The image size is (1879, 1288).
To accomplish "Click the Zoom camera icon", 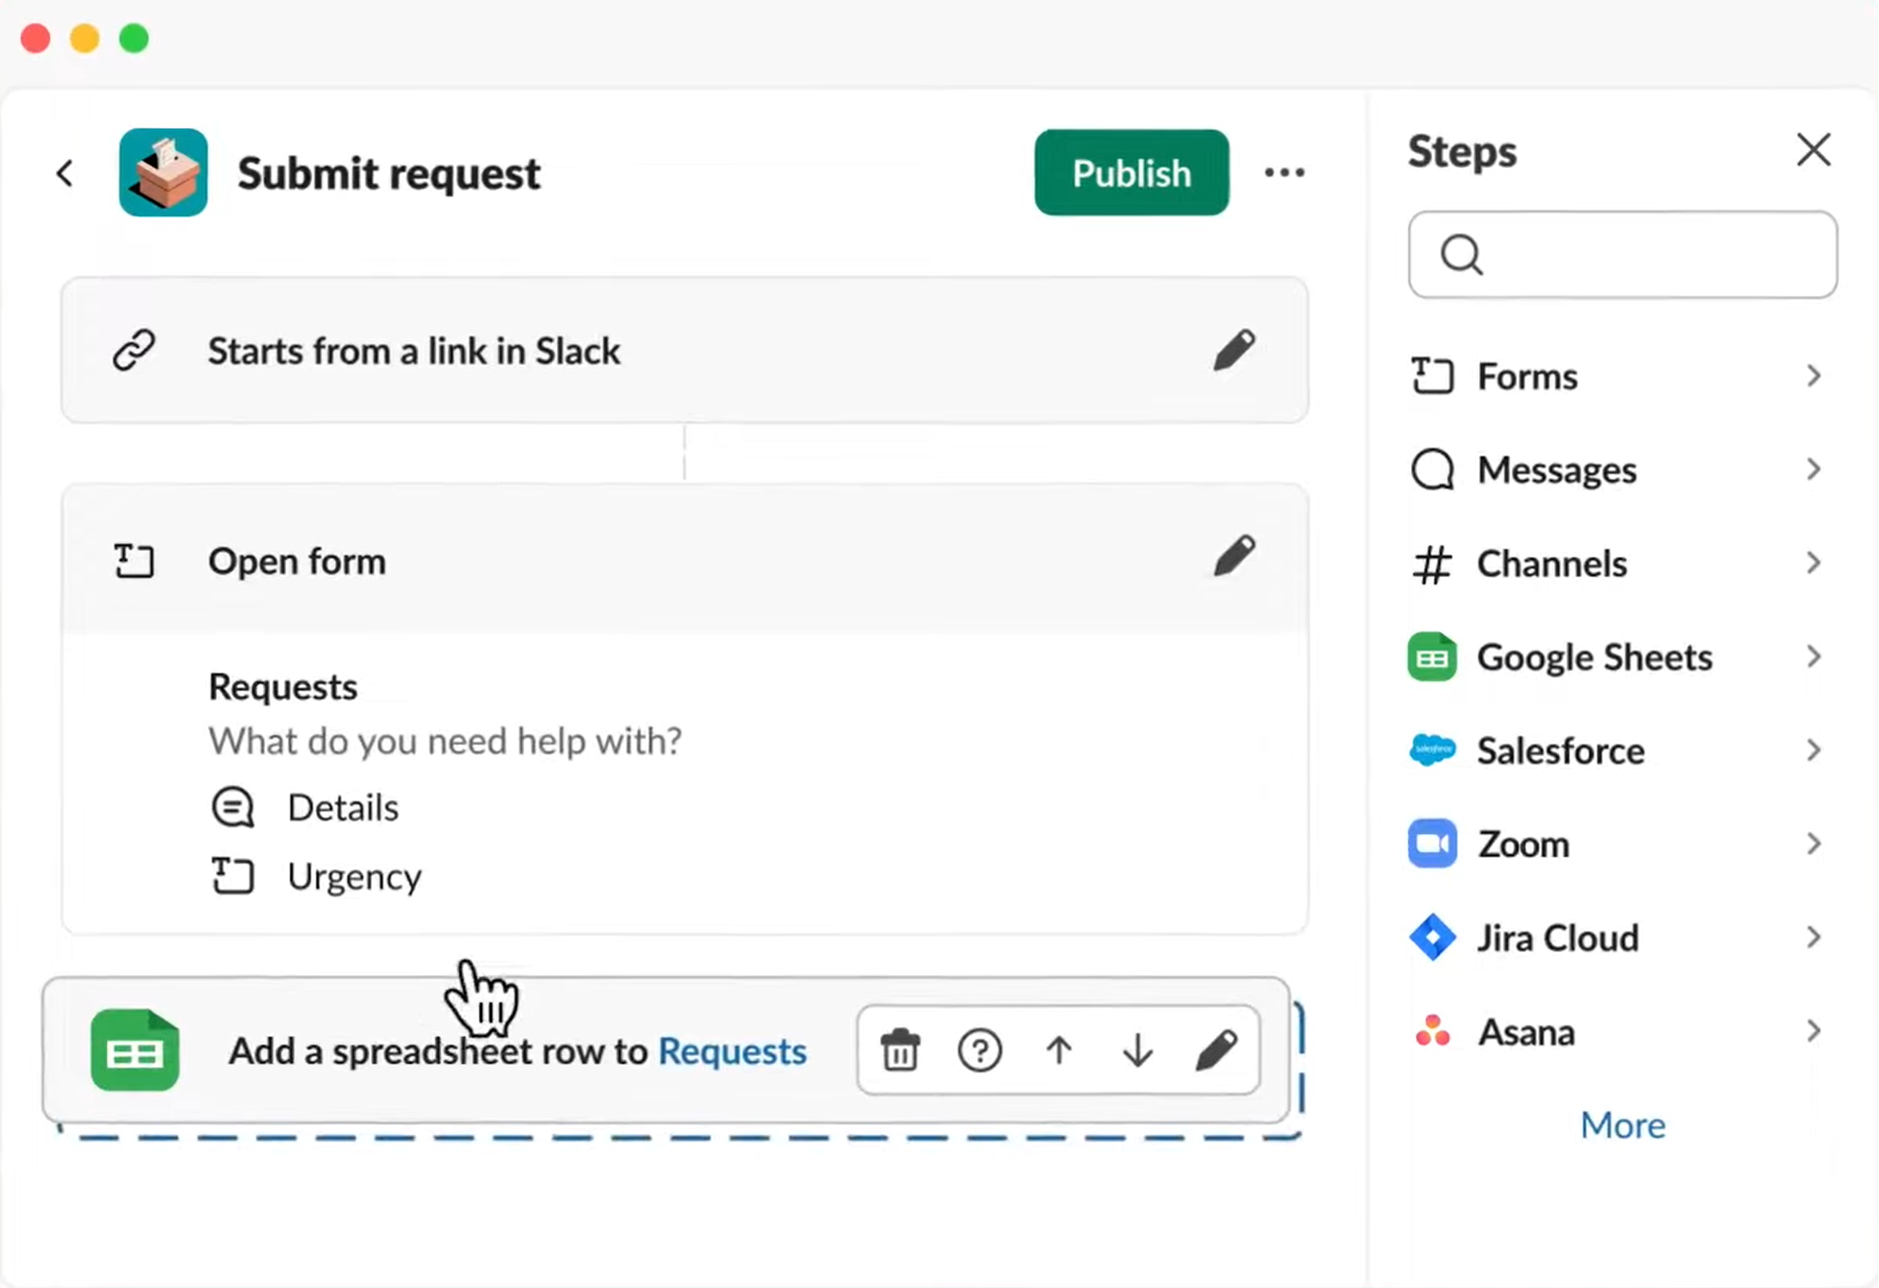I will (1432, 844).
